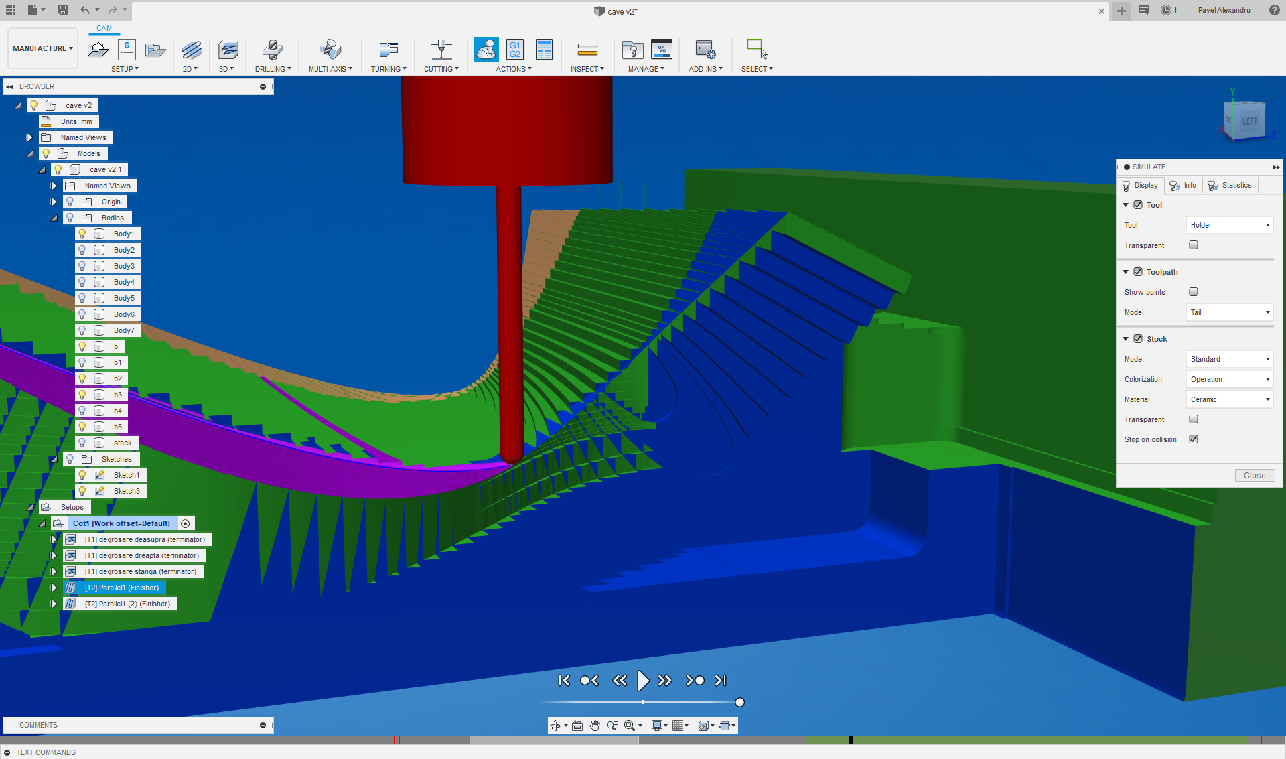1286x759 pixels.
Task: Enable the Show points checkbox
Action: [x=1194, y=292]
